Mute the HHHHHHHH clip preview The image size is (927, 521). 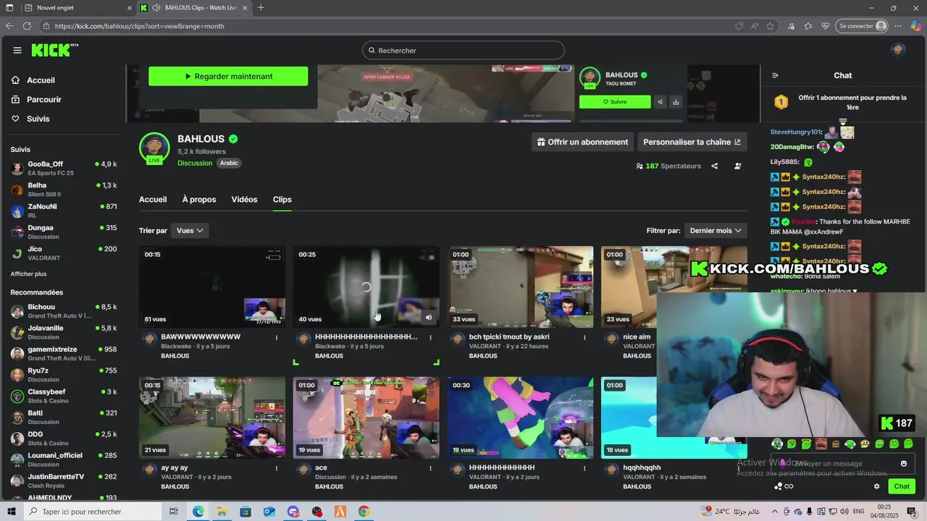pyautogui.click(x=429, y=317)
